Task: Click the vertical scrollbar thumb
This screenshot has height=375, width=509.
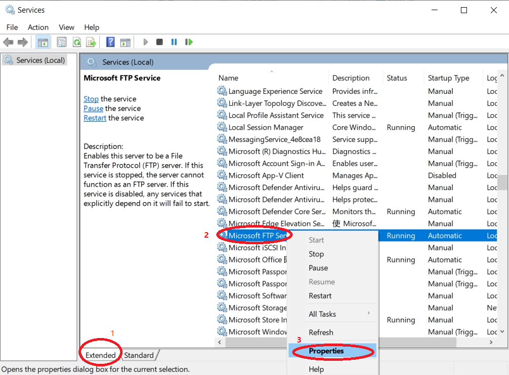Action: 502,182
